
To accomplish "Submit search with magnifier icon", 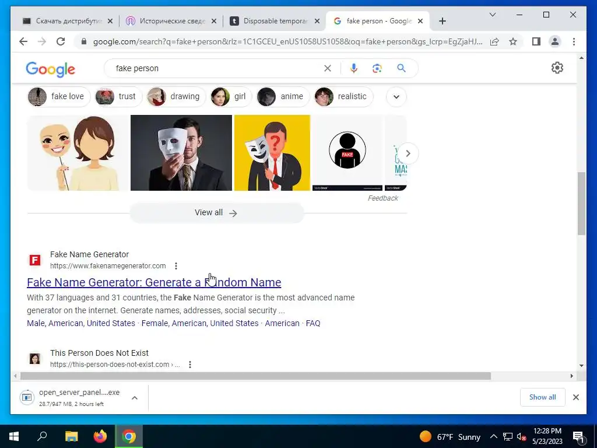I will 401,68.
